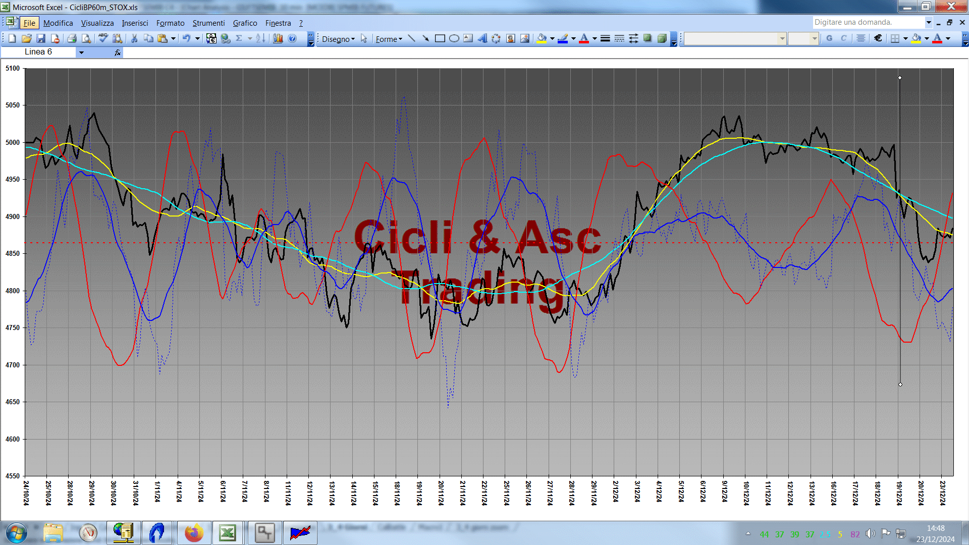Click the Windows Start orb
Screen dimensions: 969x545
click(x=17, y=533)
